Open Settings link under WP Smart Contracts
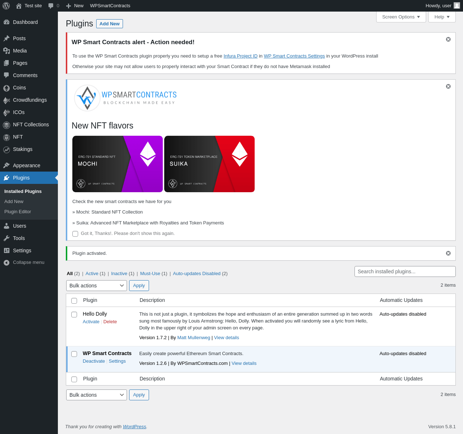The image size is (463, 434). (117, 361)
